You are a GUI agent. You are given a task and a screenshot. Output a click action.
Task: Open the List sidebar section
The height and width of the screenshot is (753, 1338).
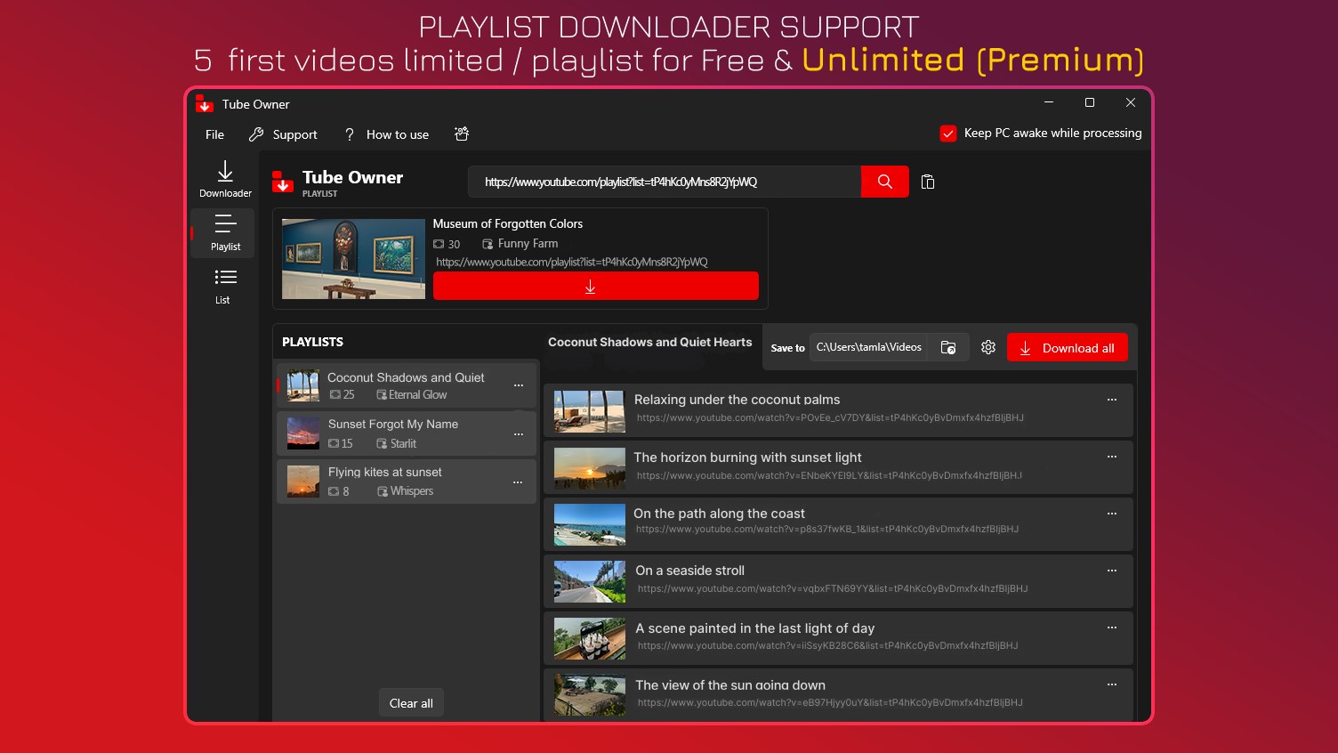click(223, 285)
